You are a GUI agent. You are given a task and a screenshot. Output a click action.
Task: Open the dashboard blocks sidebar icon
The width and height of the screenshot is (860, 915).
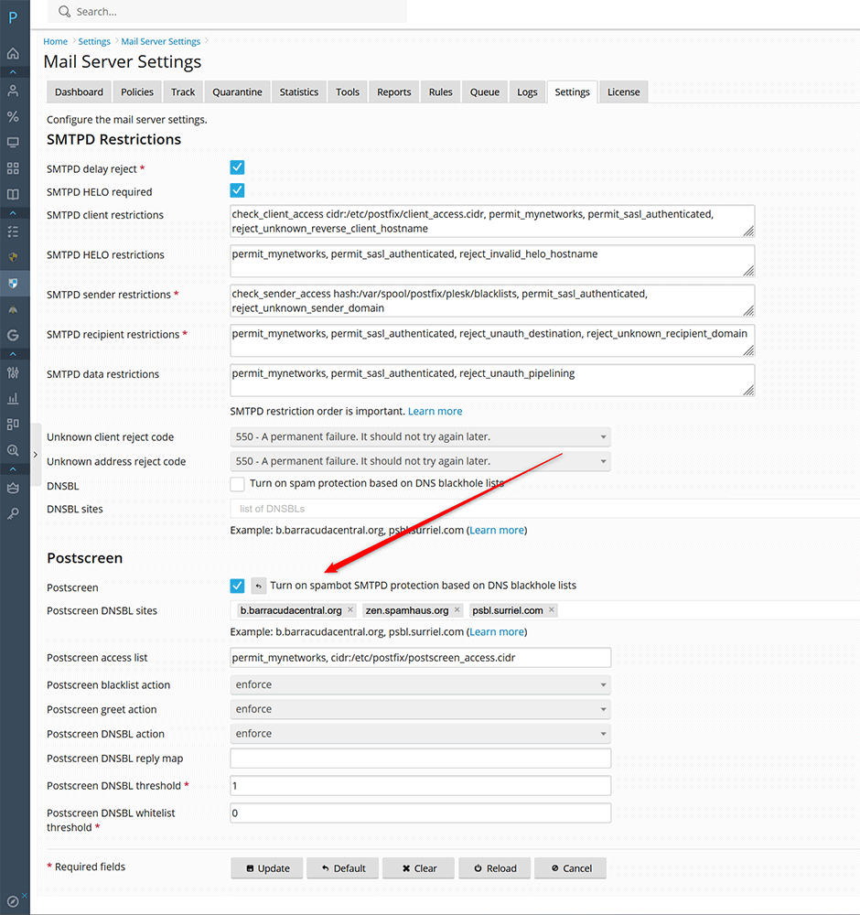pos(13,425)
